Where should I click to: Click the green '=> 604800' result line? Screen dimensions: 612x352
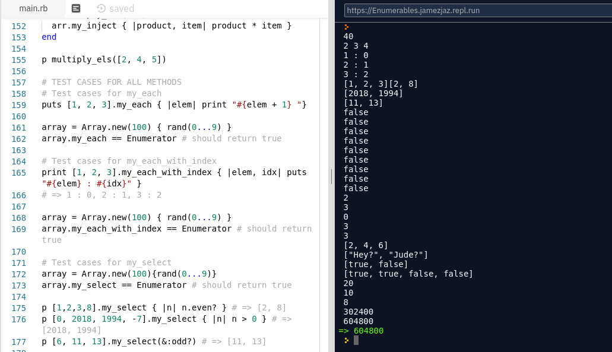361,331
